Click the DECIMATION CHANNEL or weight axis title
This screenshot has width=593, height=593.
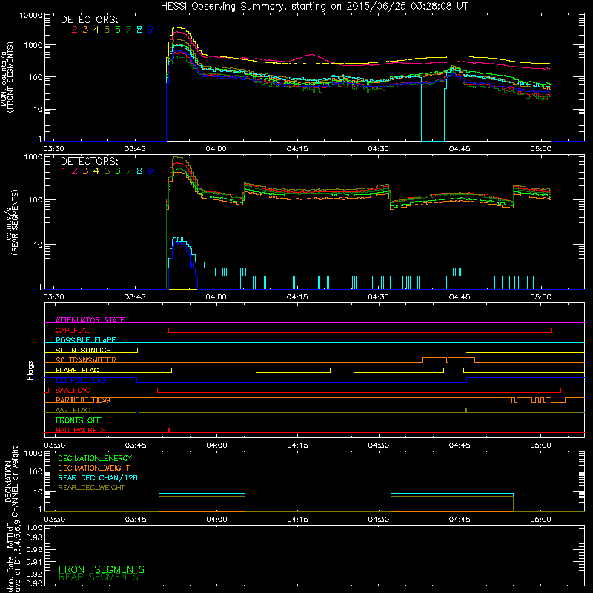click(x=11, y=481)
